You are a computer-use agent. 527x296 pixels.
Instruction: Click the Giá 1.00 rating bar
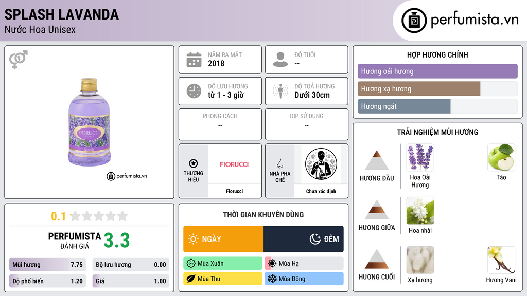131,281
